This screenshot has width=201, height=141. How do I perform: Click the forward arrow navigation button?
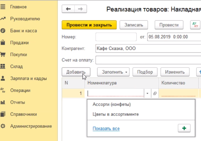[x=80, y=9]
